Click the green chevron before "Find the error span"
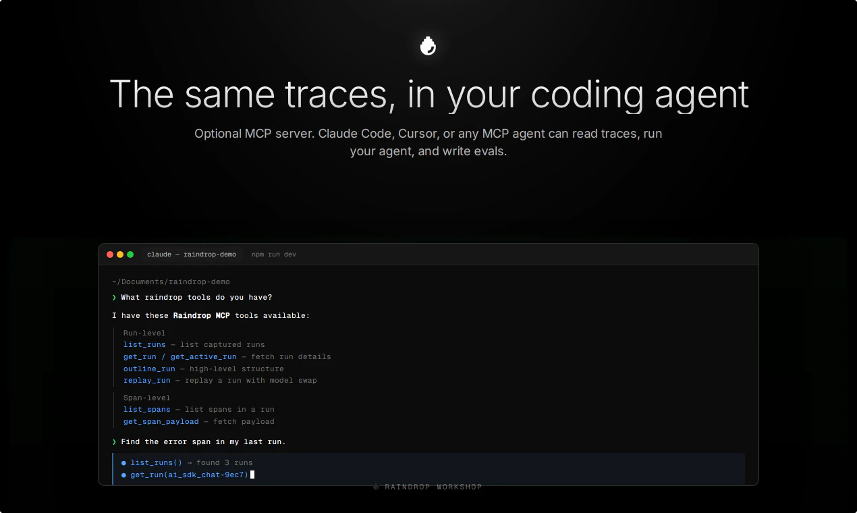 coord(114,442)
